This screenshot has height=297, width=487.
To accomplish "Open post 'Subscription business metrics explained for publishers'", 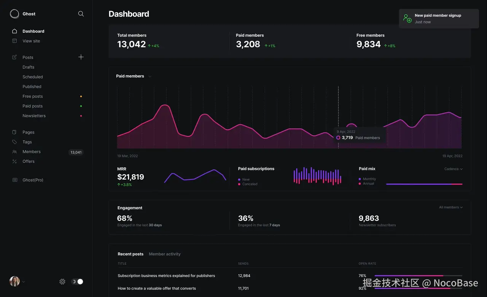I will pyautogui.click(x=166, y=276).
